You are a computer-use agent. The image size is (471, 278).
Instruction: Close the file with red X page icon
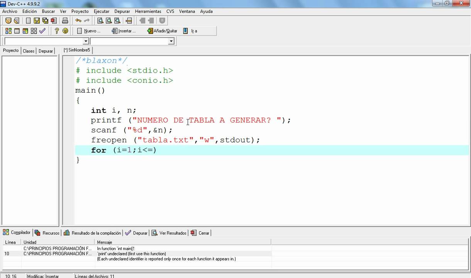(54, 20)
